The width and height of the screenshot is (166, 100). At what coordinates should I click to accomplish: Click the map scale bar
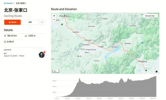[x=56, y=71]
